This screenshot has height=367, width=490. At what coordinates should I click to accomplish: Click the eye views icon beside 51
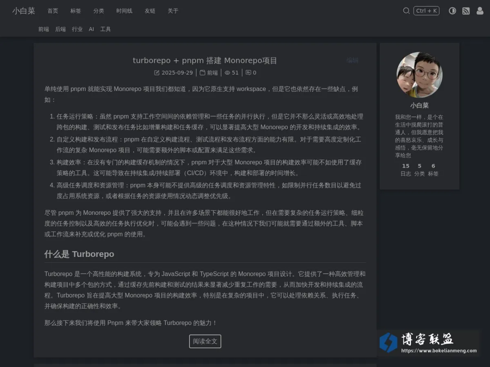[227, 73]
